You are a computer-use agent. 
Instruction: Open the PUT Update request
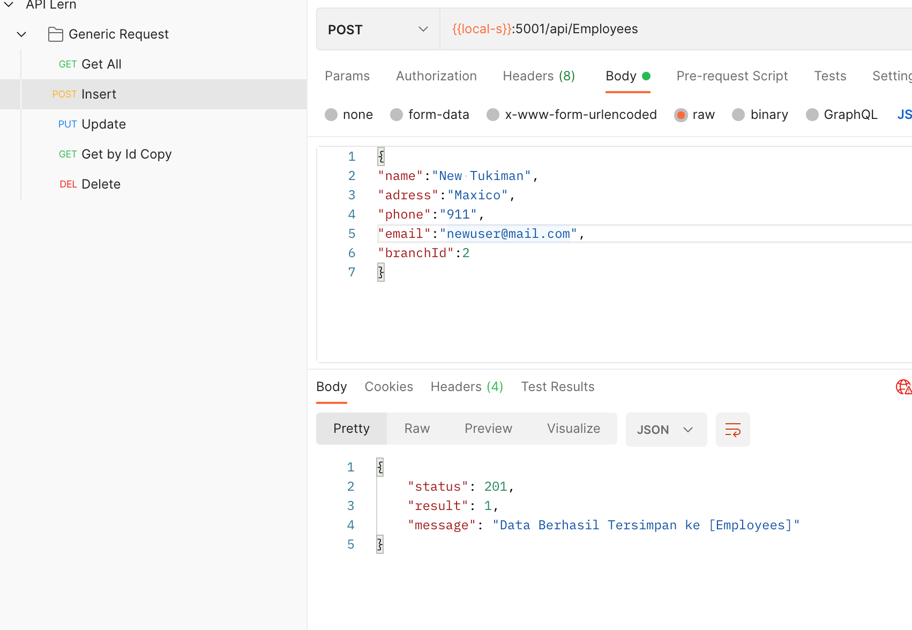coord(153,124)
